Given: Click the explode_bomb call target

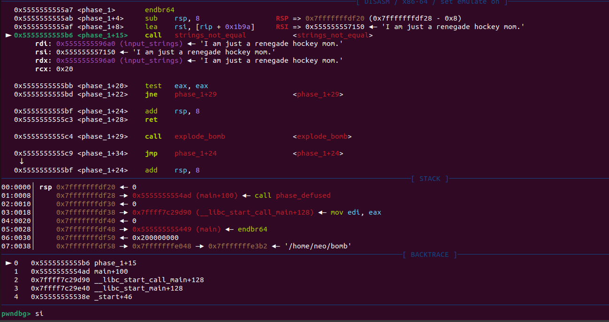Looking at the screenshot, I should (200, 136).
